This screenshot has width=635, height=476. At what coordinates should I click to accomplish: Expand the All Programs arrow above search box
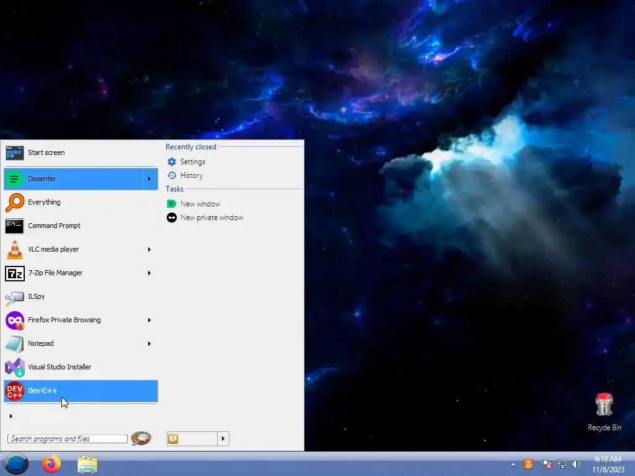(11, 416)
